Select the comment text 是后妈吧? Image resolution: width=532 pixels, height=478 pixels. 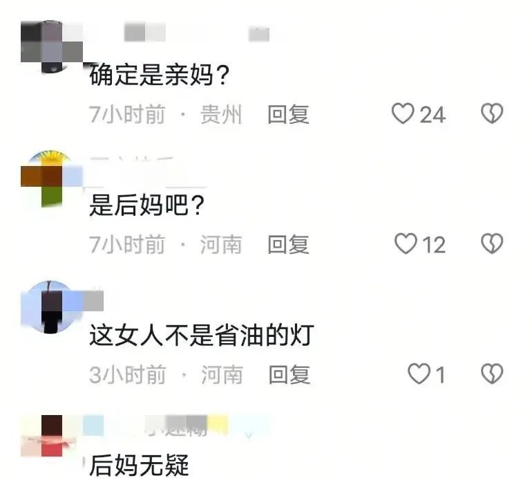tap(146, 205)
